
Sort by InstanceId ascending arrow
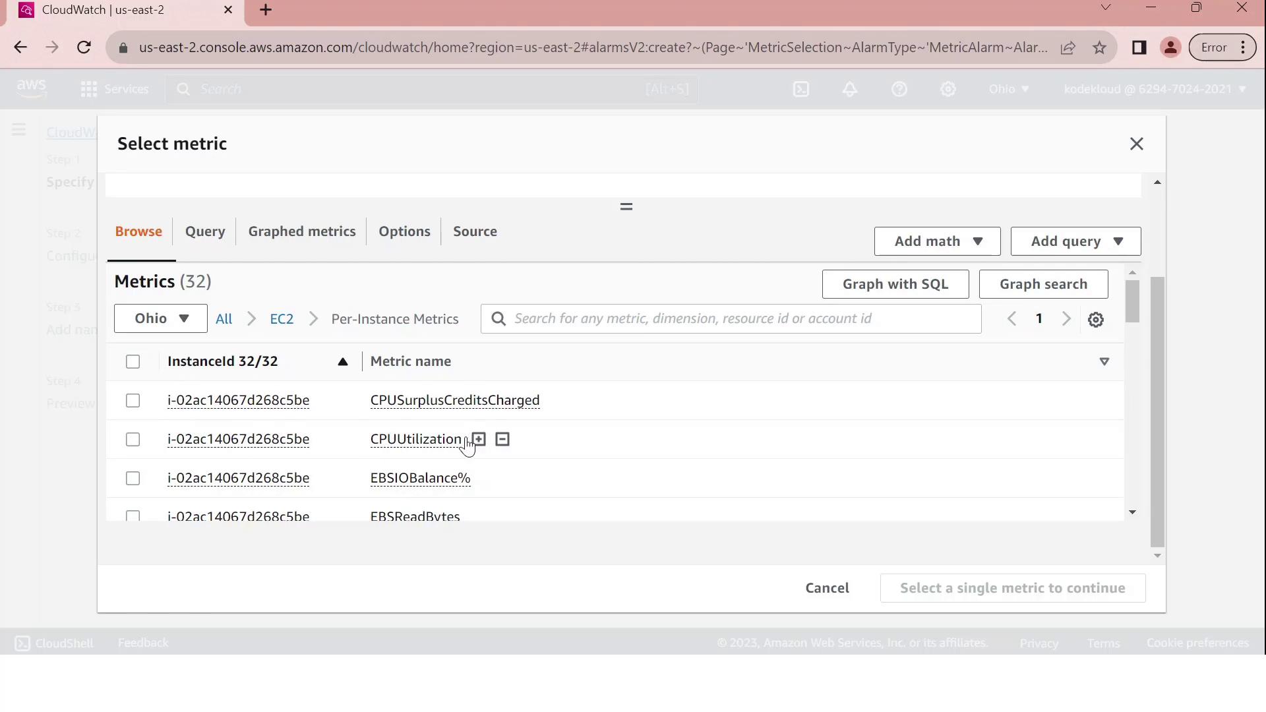pos(342,361)
